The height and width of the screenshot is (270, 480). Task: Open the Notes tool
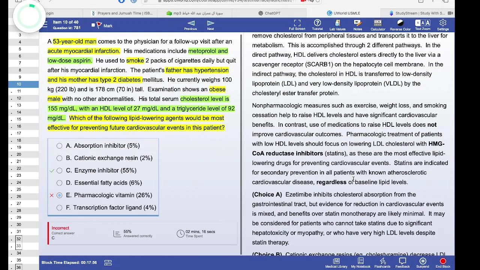pos(358,25)
